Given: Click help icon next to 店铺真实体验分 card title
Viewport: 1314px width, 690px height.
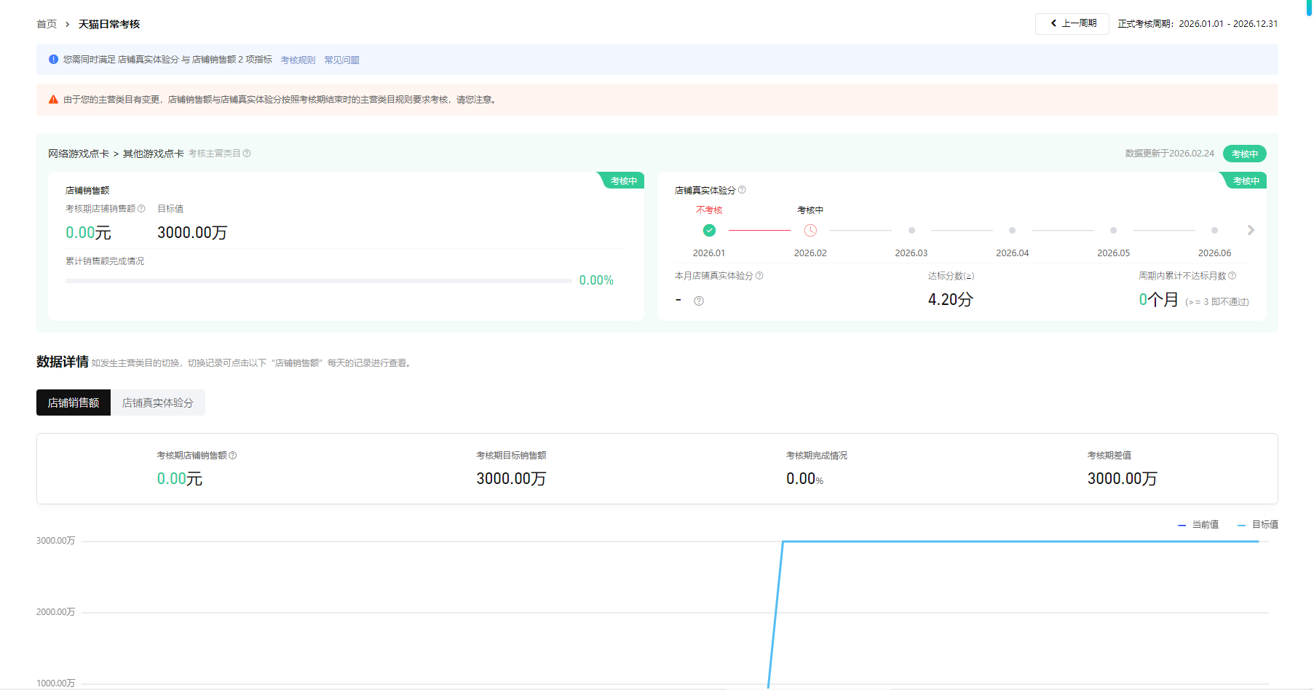Looking at the screenshot, I should (x=742, y=190).
